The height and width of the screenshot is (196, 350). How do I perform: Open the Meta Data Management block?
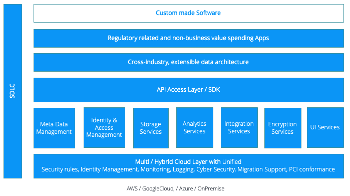pyautogui.click(x=54, y=128)
